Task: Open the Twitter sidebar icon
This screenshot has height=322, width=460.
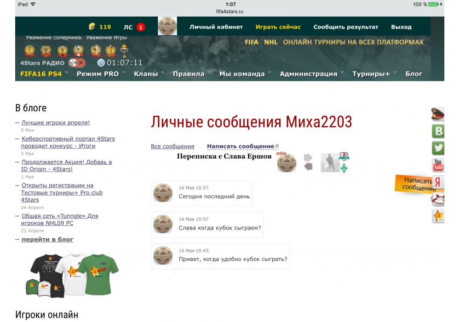Action: 438,148
